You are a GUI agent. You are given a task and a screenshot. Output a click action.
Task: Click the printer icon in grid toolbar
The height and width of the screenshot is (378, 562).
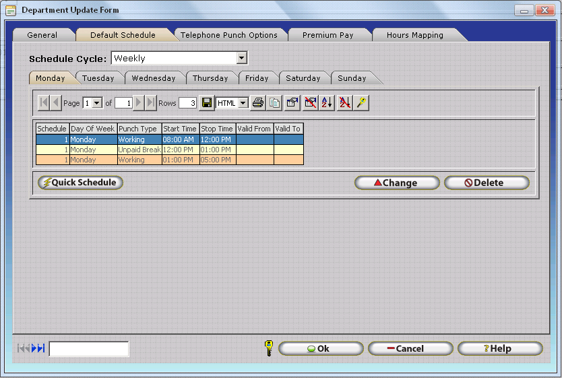coord(257,103)
